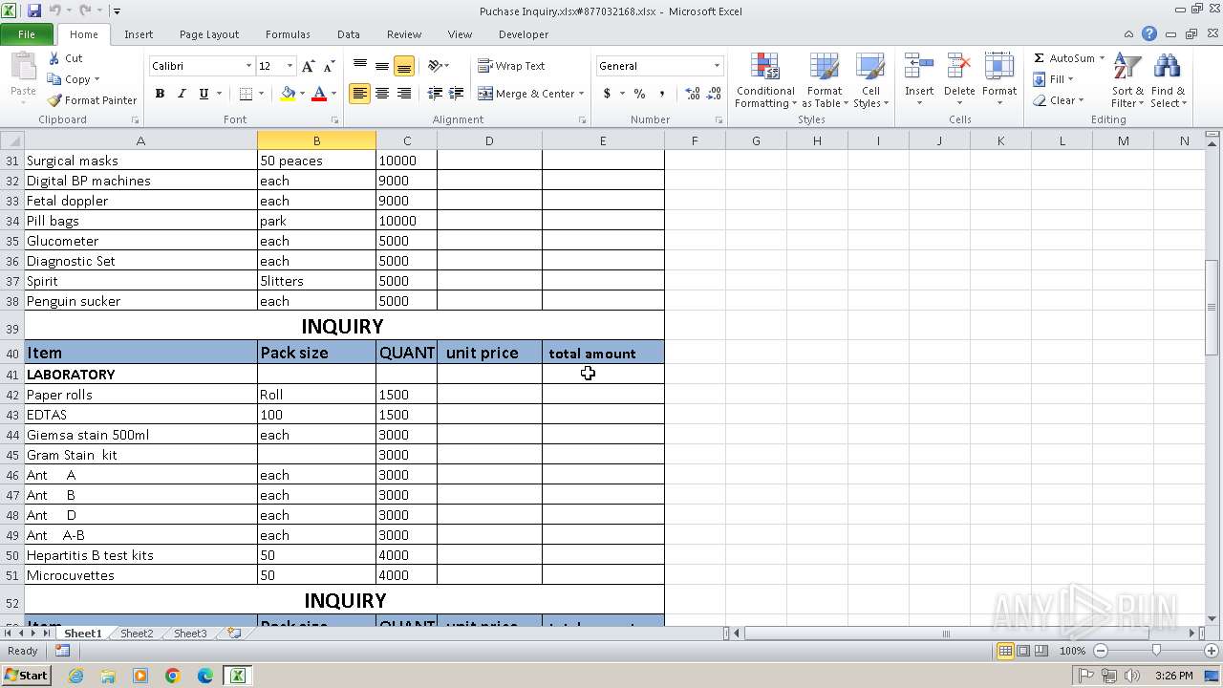Expand Merge & Center dropdown arrow
The image size is (1223, 688).
[x=582, y=94]
